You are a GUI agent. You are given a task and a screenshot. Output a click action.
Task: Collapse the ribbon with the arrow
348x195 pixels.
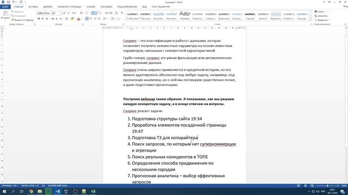click(345, 24)
